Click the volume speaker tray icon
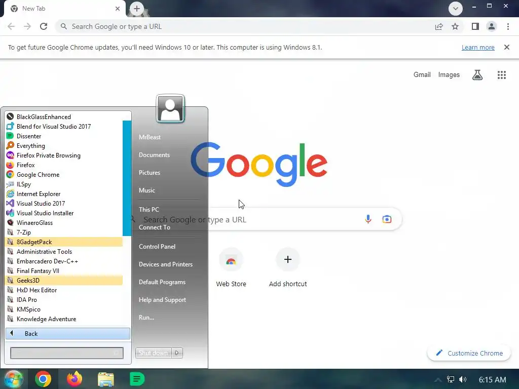 pyautogui.click(x=463, y=379)
